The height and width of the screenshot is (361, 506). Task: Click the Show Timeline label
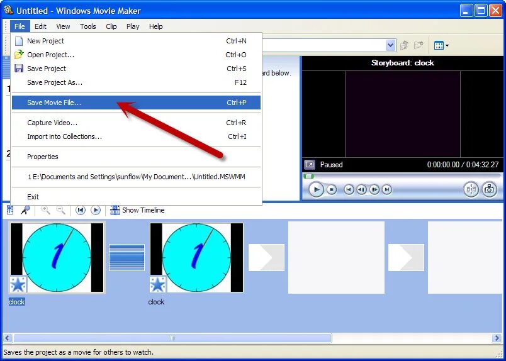coord(143,210)
